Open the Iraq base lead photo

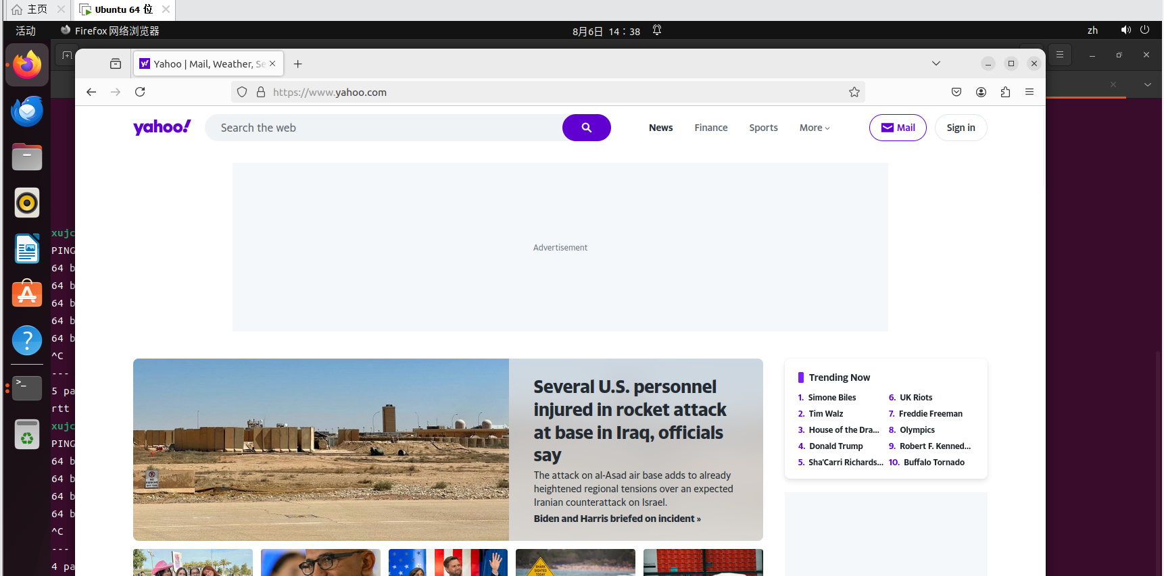pyautogui.click(x=321, y=449)
